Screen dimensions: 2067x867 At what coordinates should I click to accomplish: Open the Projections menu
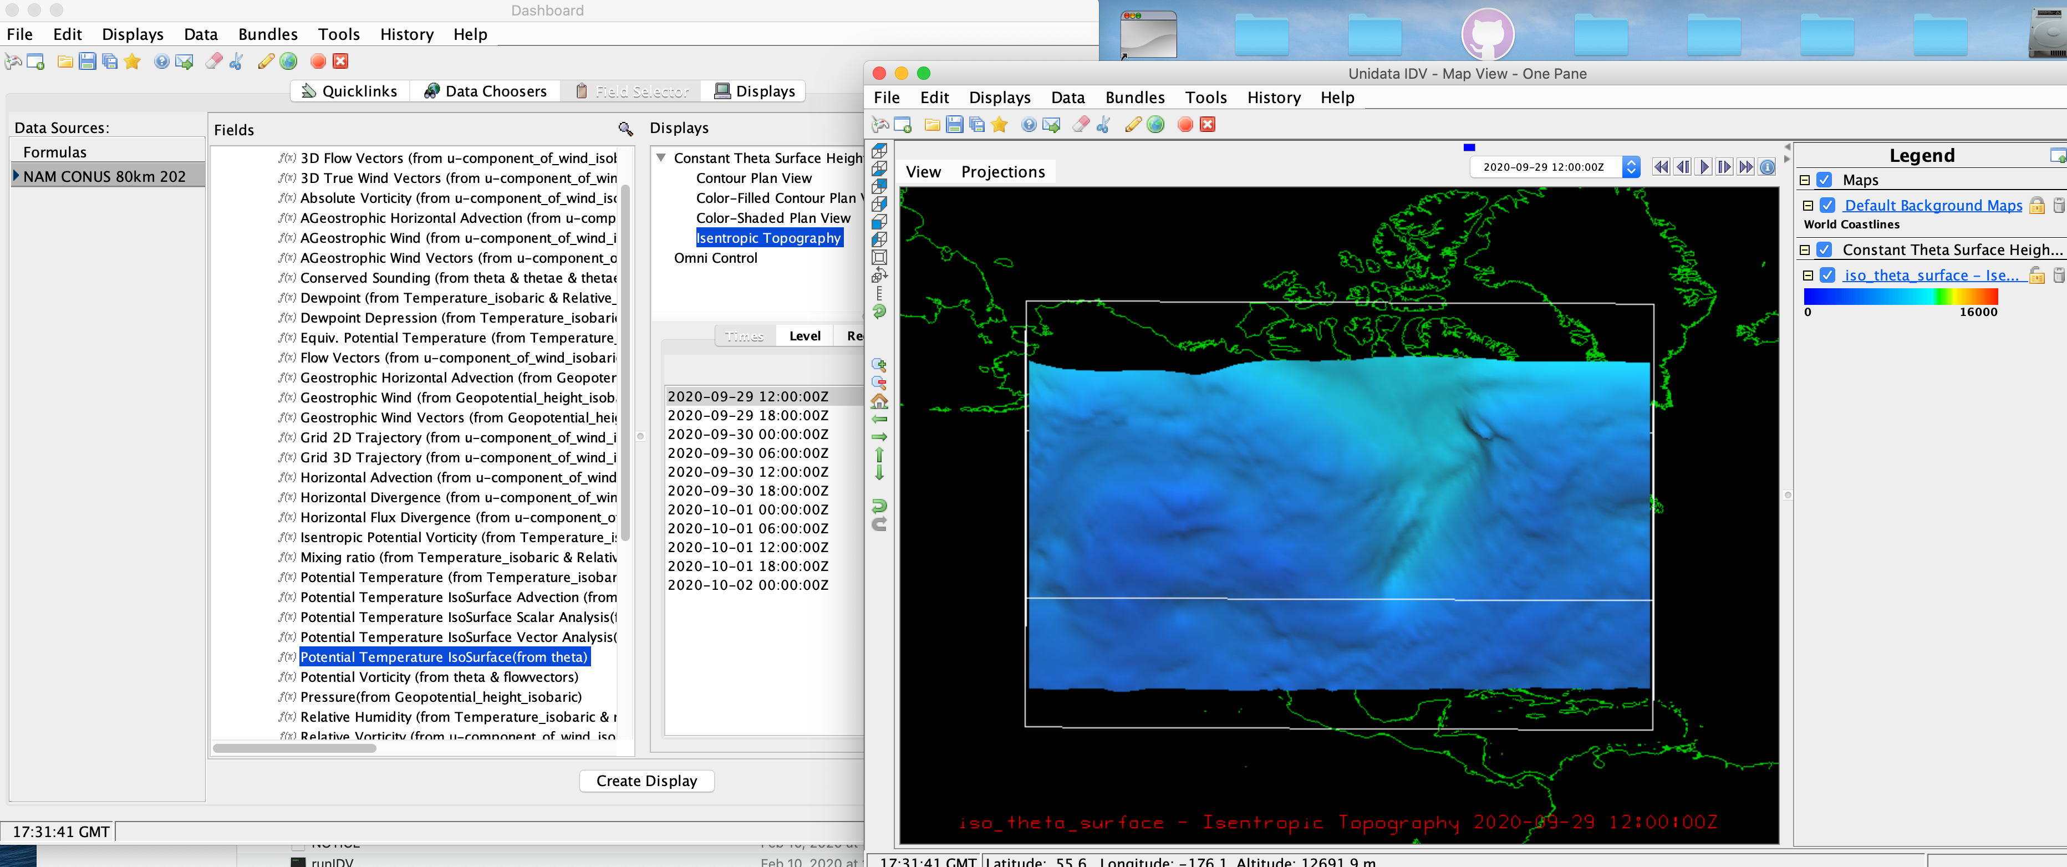click(1002, 172)
